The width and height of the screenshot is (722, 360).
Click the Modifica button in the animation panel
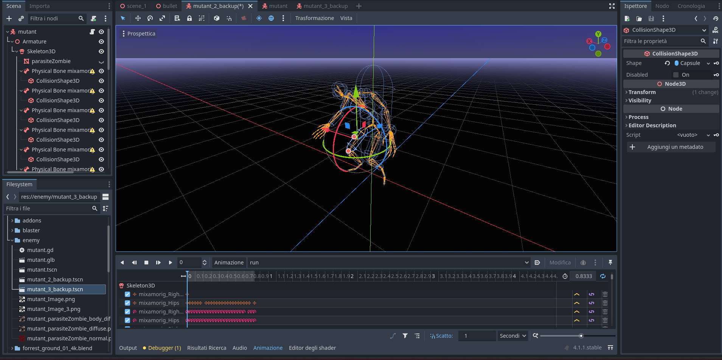[560, 262]
